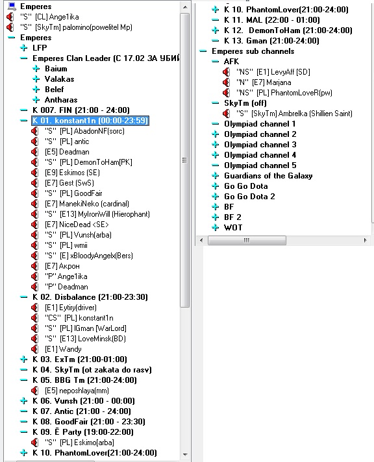The width and height of the screenshot is (374, 462).
Task: Collapse Emperes sub channels group
Action: pyautogui.click(x=203, y=51)
